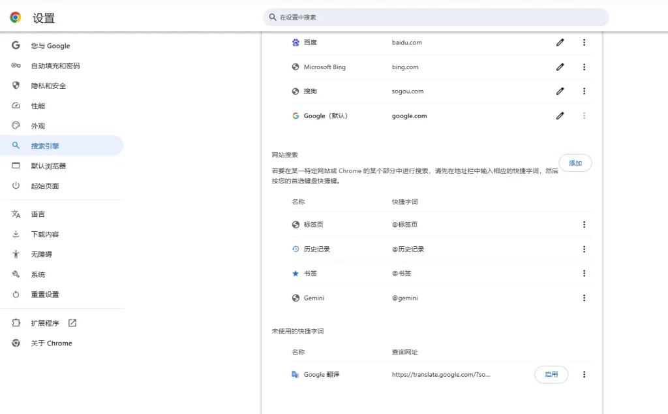
Task: Click the Chrome logo beside 设置
Action: click(16, 18)
